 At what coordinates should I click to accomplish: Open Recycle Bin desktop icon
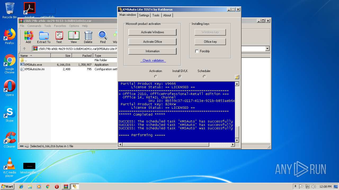[10, 11]
